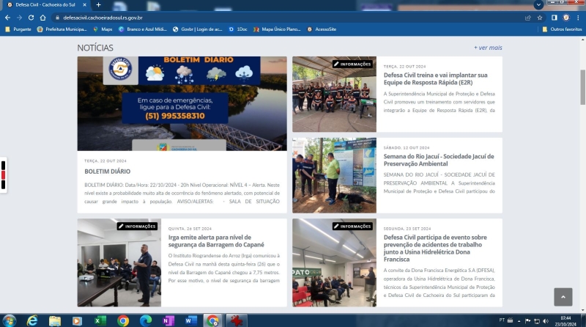
Task: Reload the page with the refresh icon
Action: 31,17
